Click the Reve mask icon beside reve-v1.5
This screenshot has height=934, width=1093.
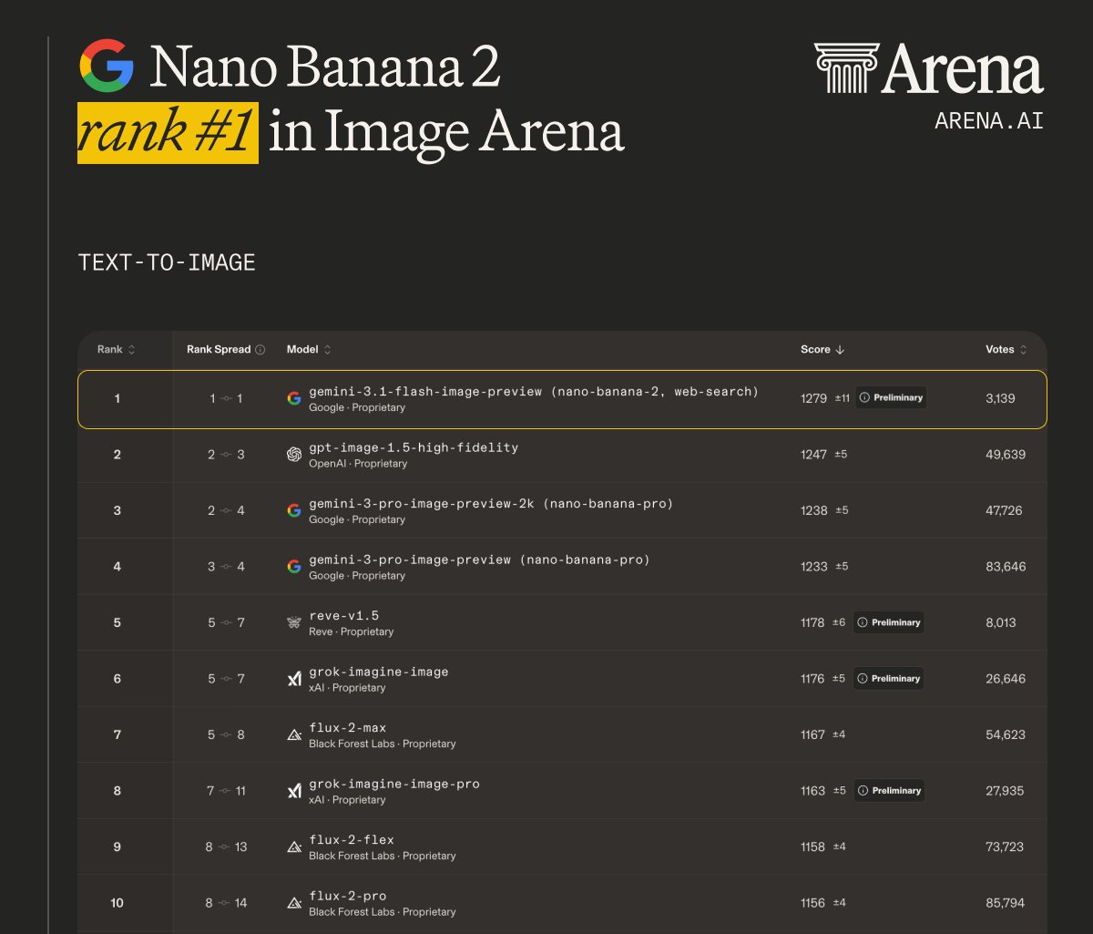293,621
